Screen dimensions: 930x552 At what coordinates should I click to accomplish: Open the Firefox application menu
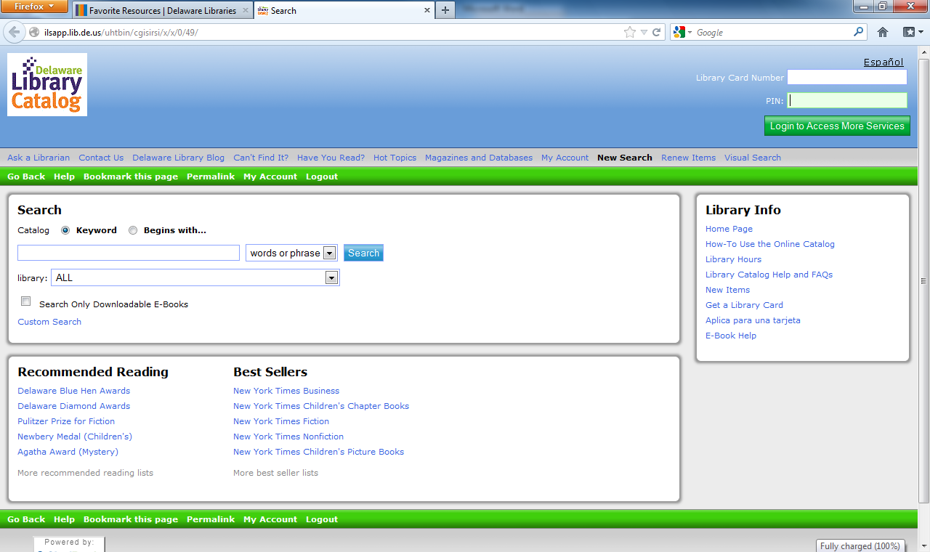click(x=34, y=7)
